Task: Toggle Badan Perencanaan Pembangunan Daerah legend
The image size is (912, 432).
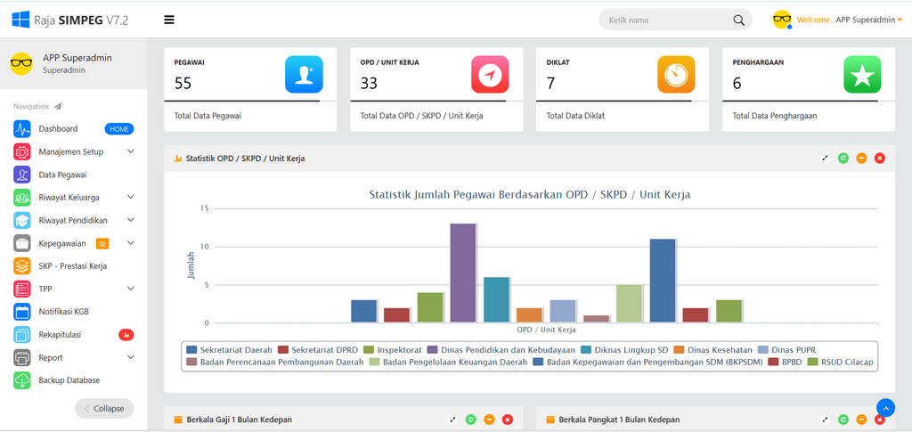Action: tap(275, 362)
